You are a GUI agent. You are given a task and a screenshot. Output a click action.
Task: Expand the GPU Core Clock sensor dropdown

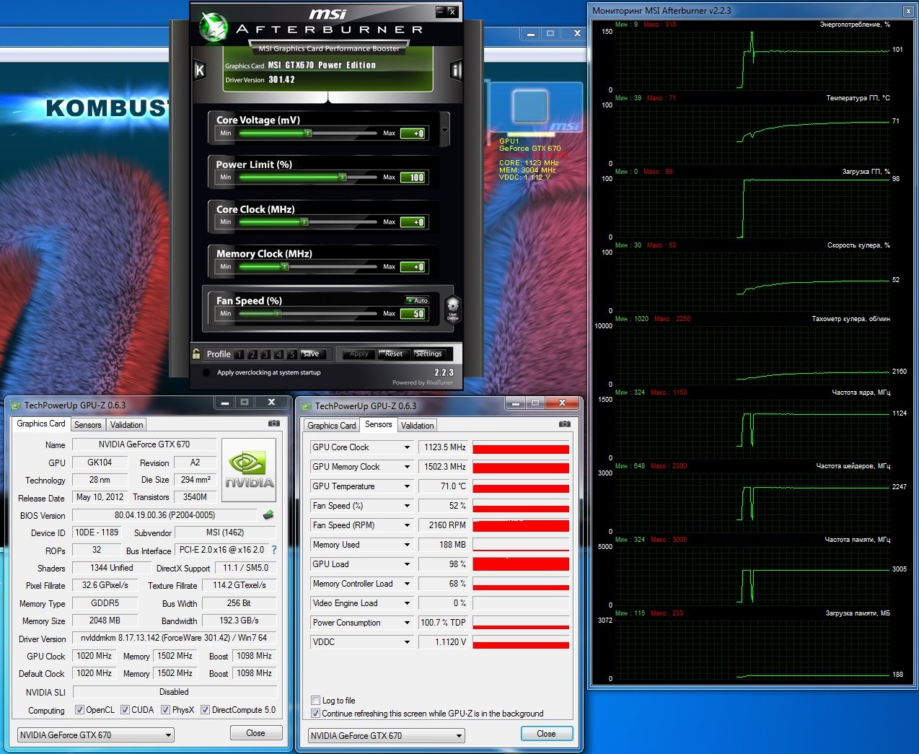tap(407, 447)
